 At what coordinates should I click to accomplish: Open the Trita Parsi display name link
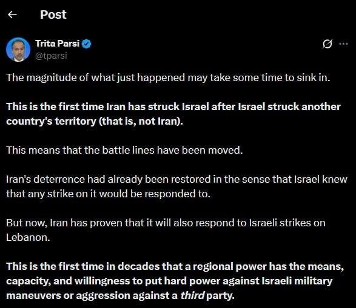58,43
